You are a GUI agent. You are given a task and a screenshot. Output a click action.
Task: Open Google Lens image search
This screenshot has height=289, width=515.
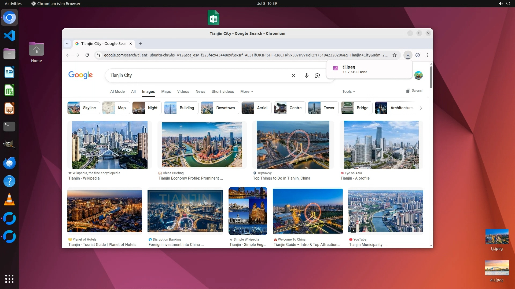pos(317,75)
